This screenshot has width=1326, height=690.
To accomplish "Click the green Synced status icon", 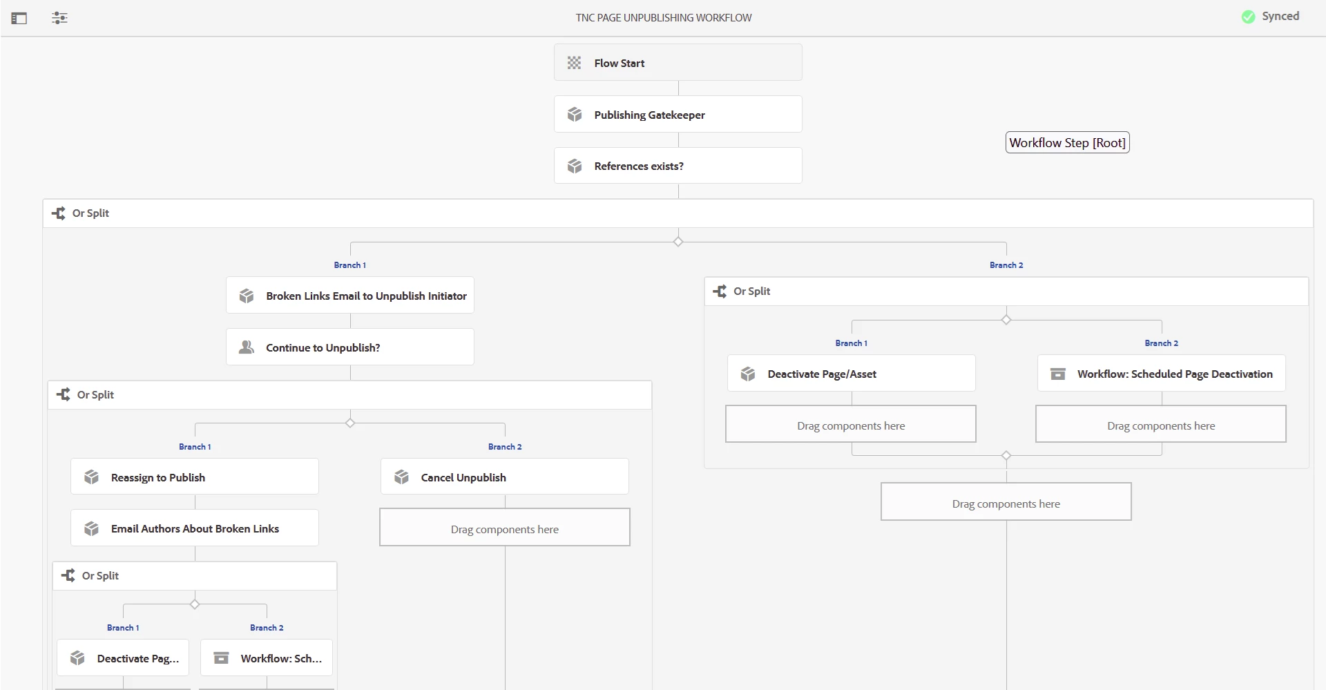I will [x=1248, y=17].
